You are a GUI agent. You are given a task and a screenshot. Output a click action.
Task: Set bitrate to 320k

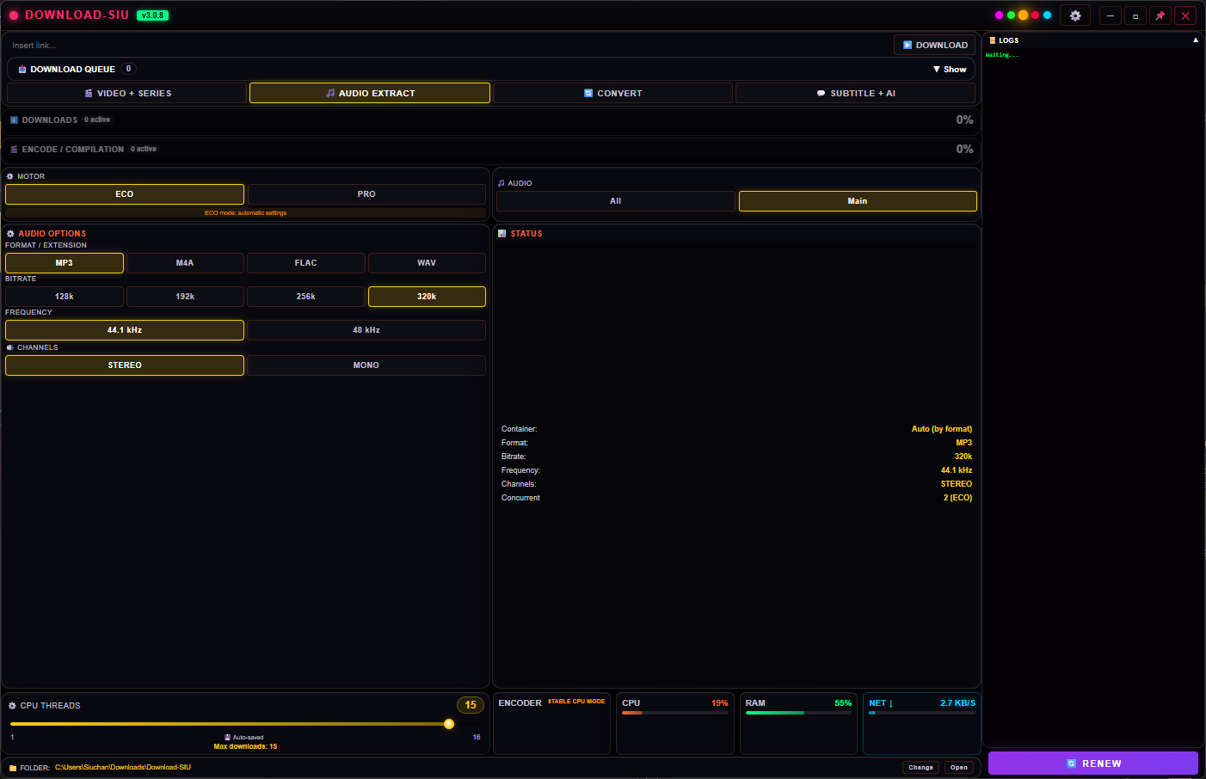427,297
